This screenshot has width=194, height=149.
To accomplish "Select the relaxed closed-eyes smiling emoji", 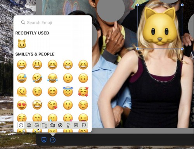I will point(83,105).
